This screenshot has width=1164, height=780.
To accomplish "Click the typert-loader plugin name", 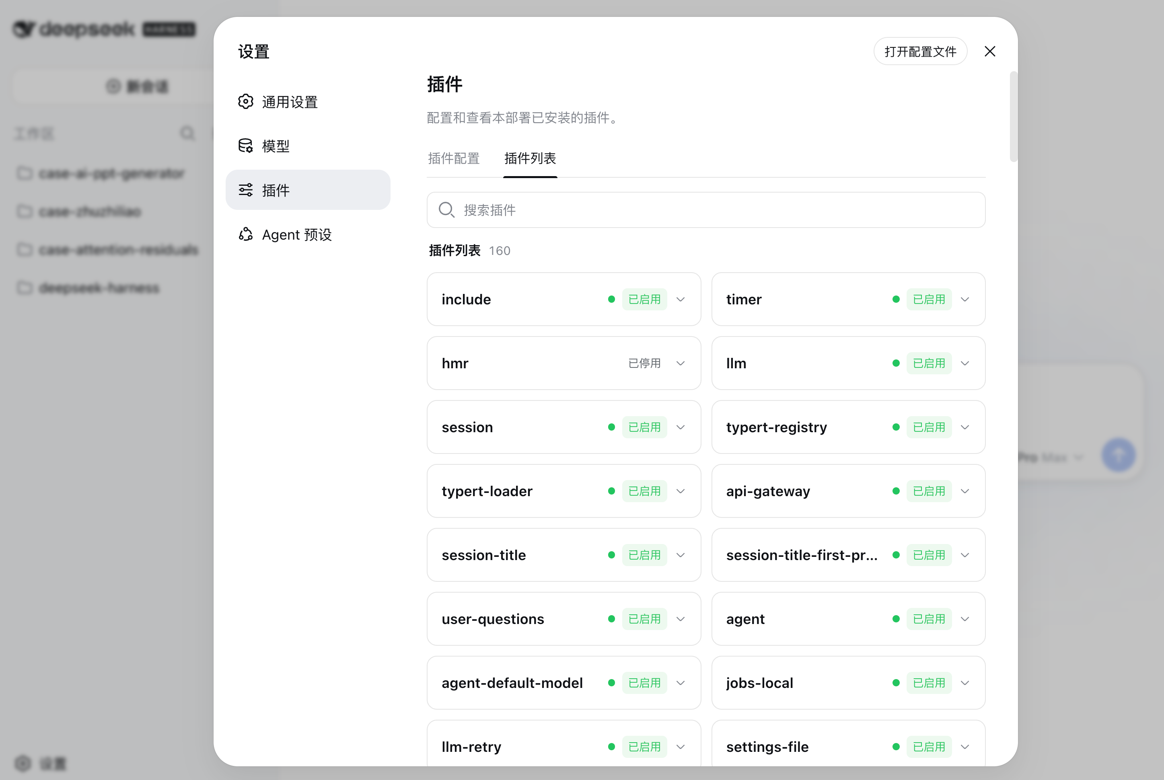I will [x=487, y=491].
